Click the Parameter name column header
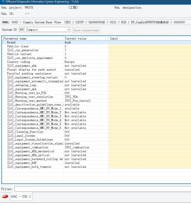The height and width of the screenshot is (204, 191). click(x=33, y=38)
